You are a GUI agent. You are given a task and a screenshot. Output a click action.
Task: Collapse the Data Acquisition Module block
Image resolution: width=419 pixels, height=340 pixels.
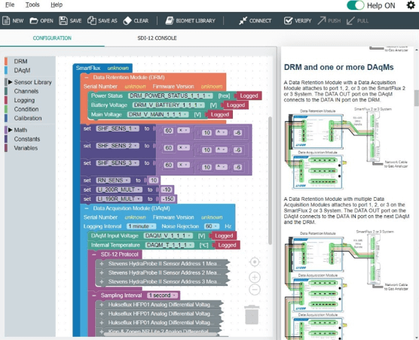pyautogui.click(x=87, y=208)
